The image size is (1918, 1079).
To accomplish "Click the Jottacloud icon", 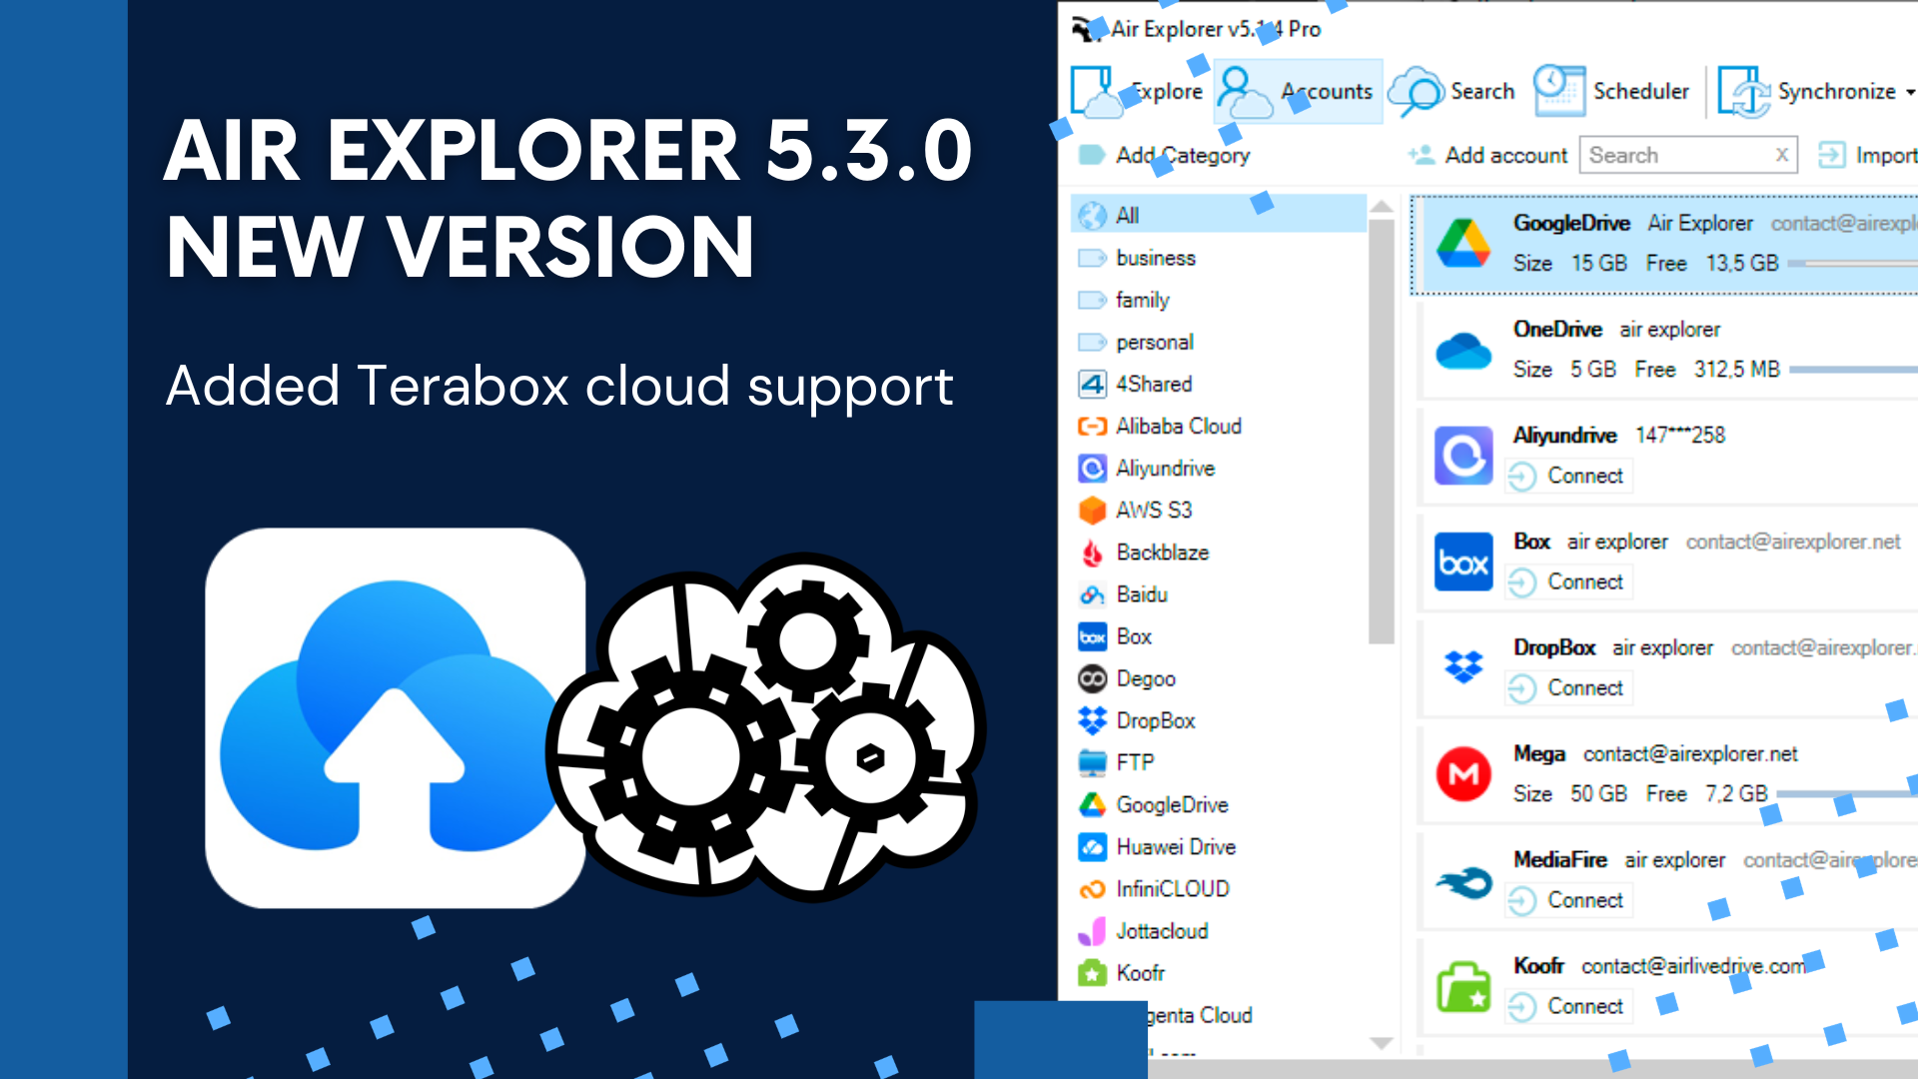I will (1093, 931).
